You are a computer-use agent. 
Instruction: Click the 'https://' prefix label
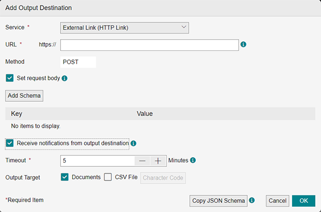[48, 44]
